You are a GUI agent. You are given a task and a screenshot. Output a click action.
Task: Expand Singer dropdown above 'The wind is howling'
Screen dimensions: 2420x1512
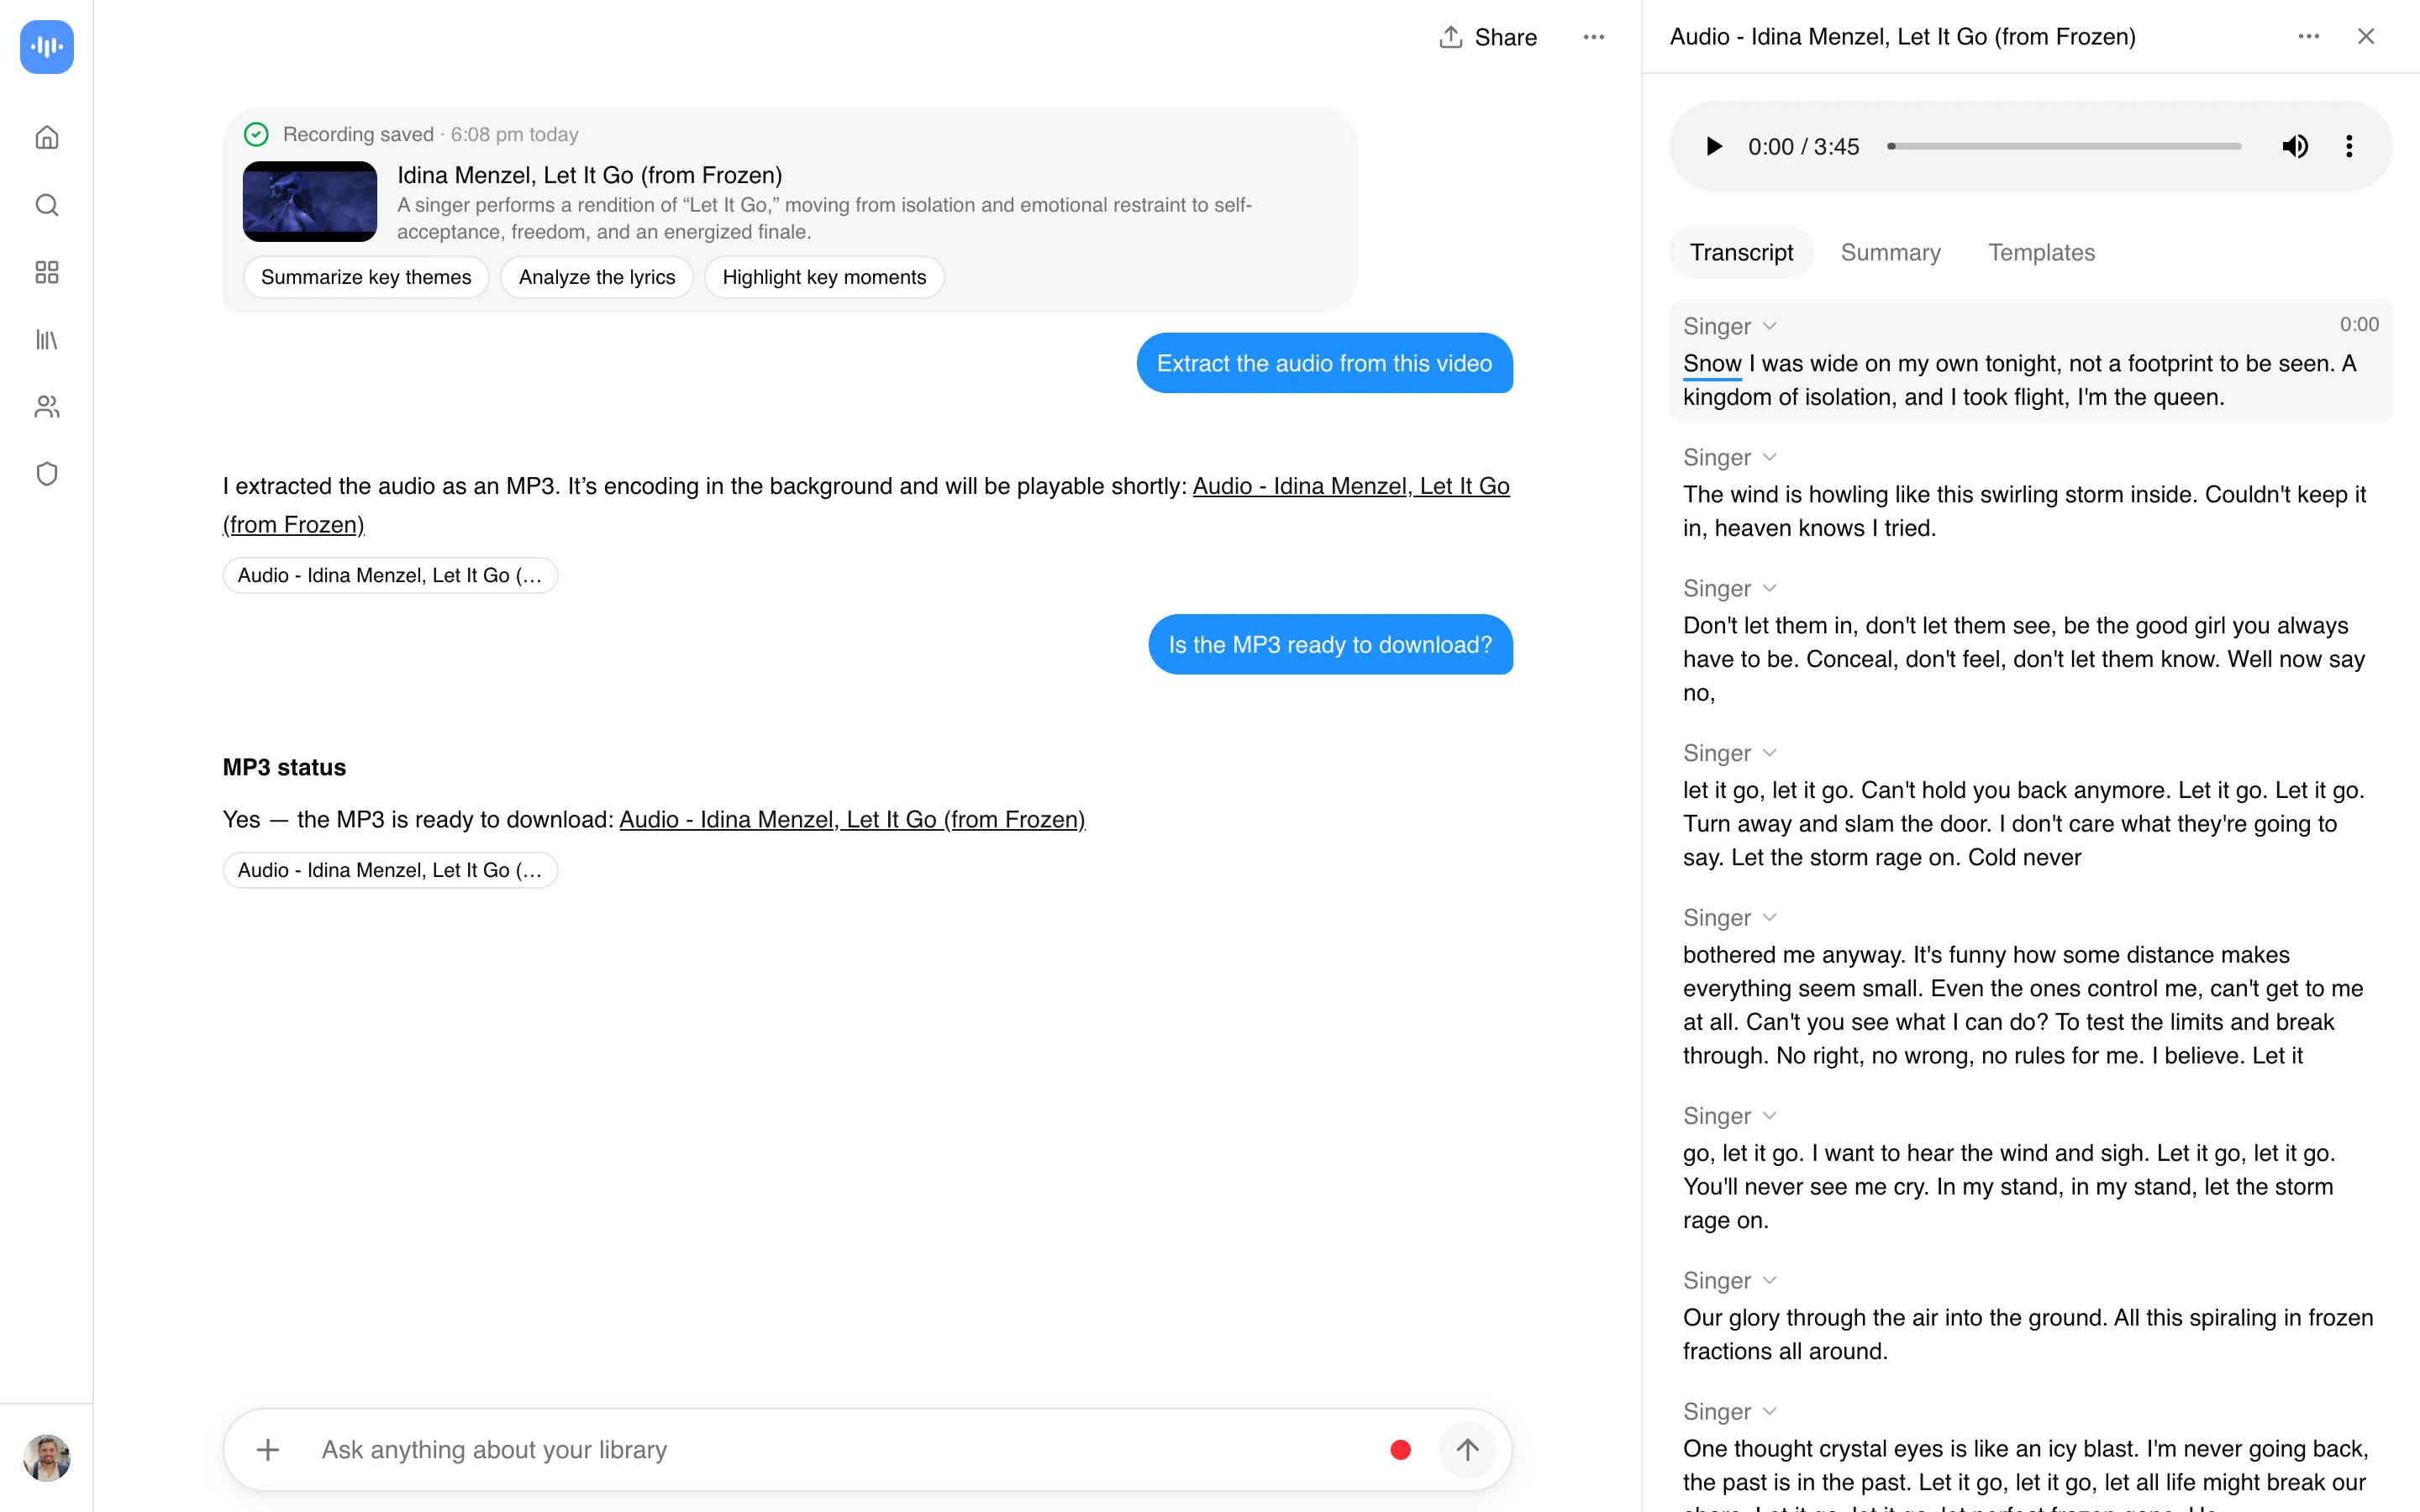point(1730,457)
